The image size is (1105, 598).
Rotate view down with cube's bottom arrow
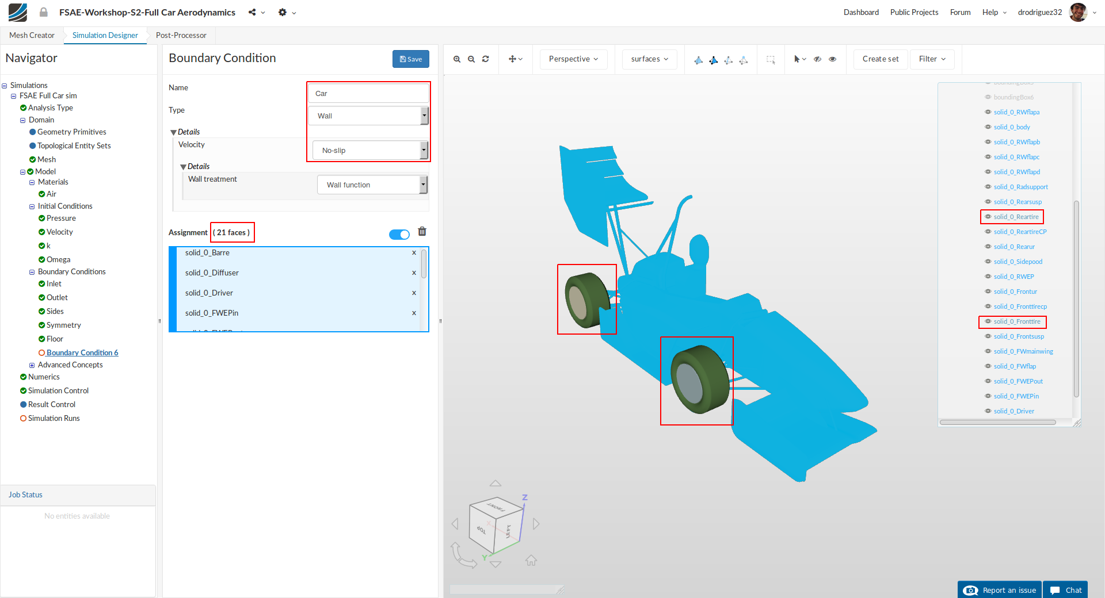(496, 565)
